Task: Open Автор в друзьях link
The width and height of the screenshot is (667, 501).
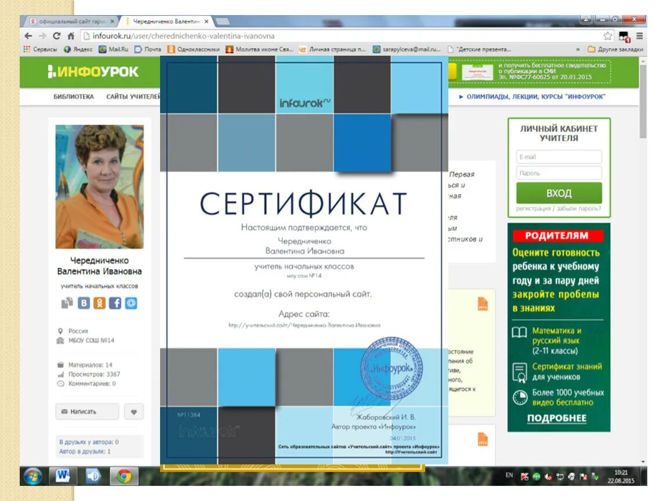Action: pos(85,451)
